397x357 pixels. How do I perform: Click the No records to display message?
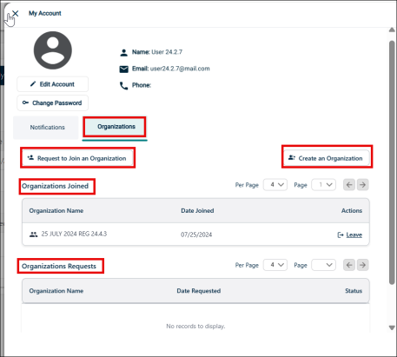[195, 327]
